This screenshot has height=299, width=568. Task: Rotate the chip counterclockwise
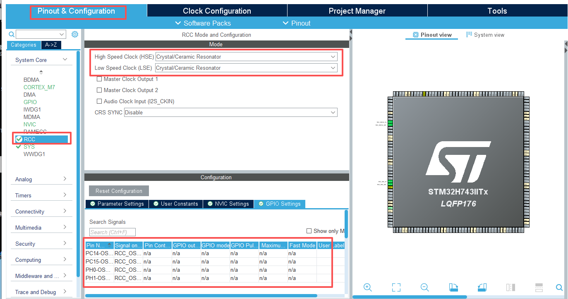[x=482, y=287]
